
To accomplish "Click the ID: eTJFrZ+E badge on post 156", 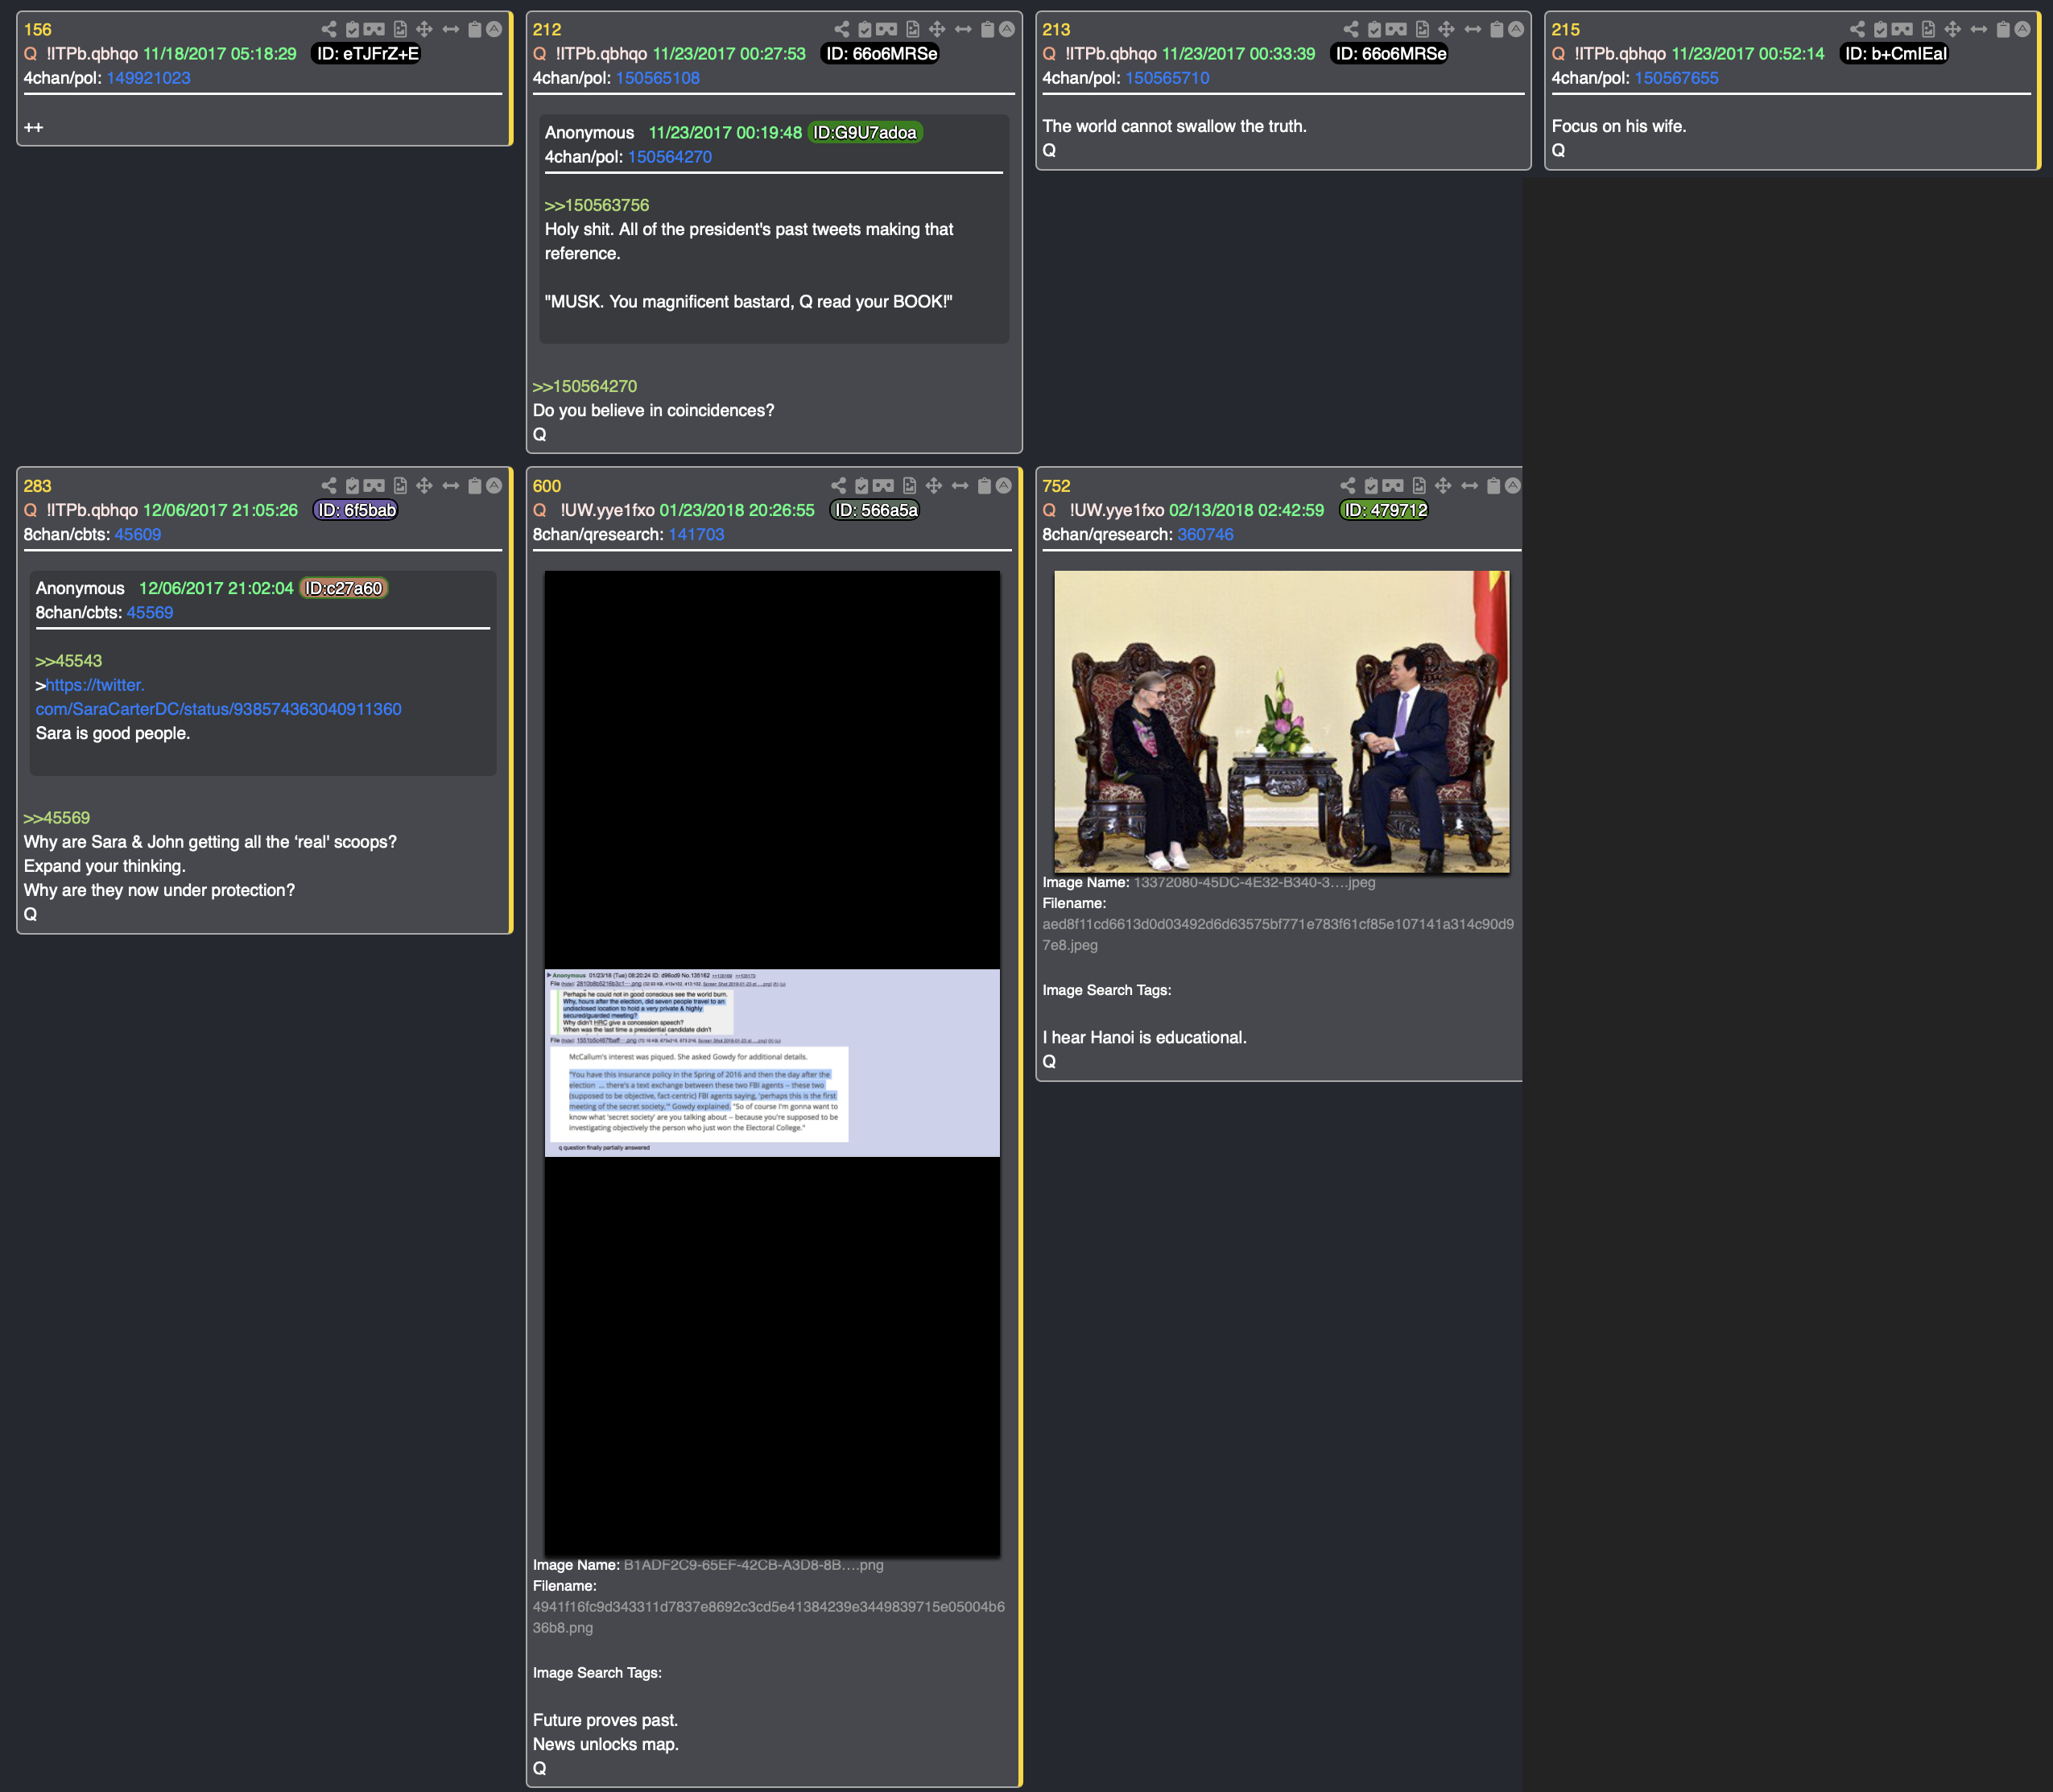I will (368, 54).
